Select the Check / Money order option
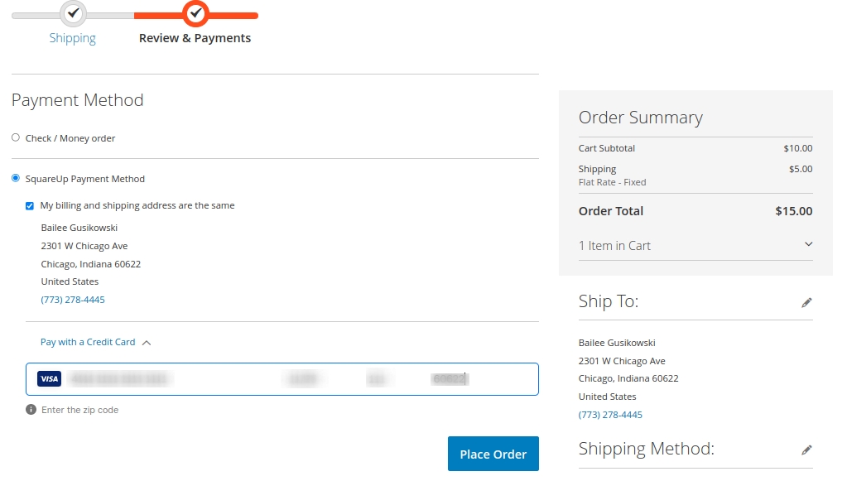 [16, 137]
